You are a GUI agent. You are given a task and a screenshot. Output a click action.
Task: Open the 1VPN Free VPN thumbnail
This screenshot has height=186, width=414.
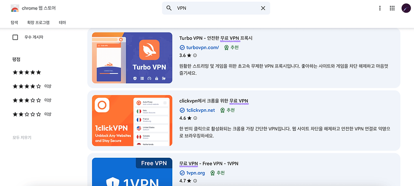(132, 172)
